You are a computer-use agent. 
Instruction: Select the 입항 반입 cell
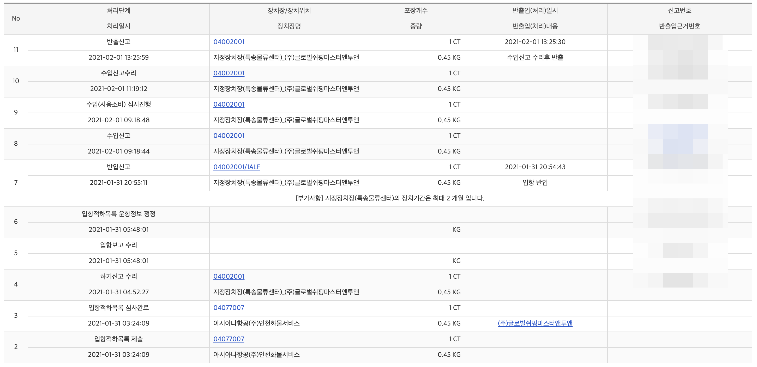[x=535, y=182]
